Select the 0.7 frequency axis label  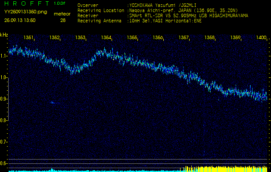pos(4,141)
